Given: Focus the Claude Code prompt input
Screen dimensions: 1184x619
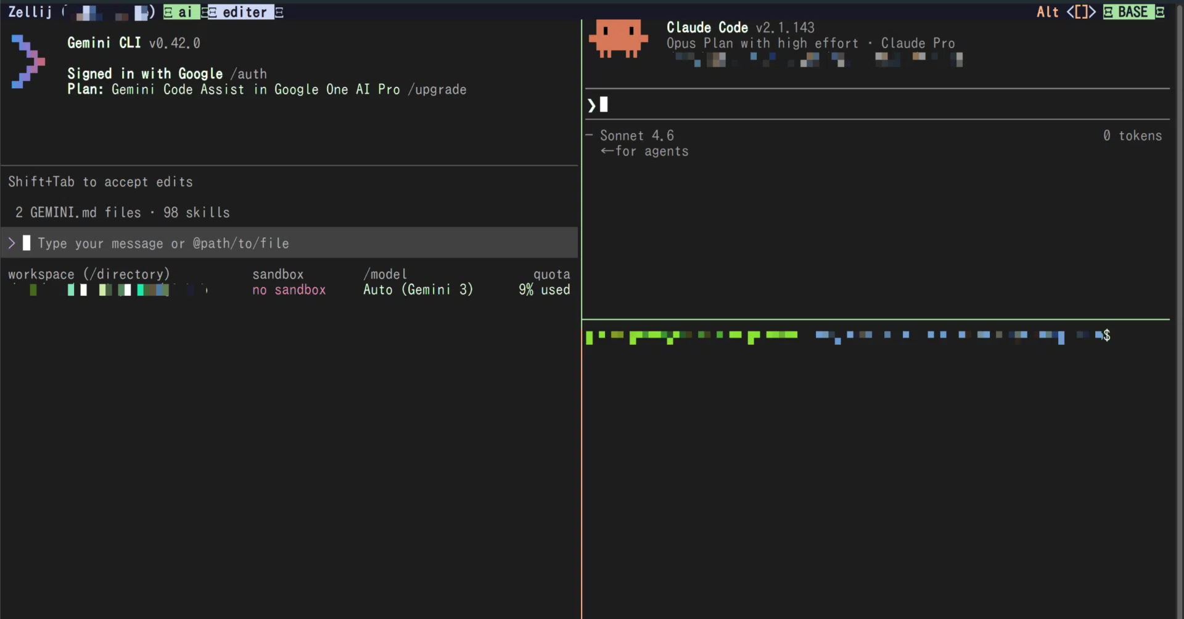Looking at the screenshot, I should [877, 105].
